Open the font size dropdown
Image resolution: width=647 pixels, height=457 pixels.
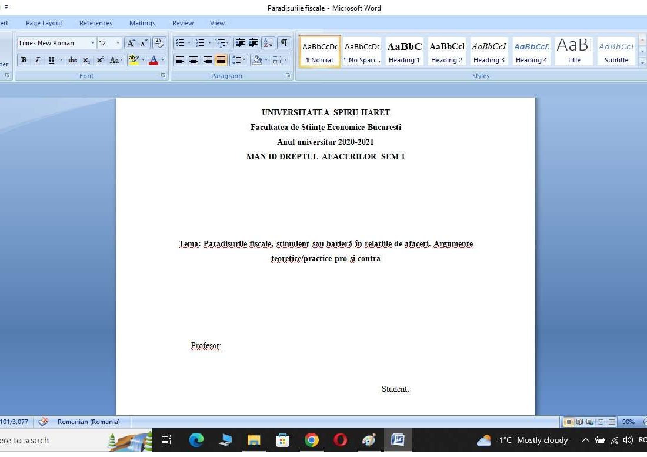point(118,43)
